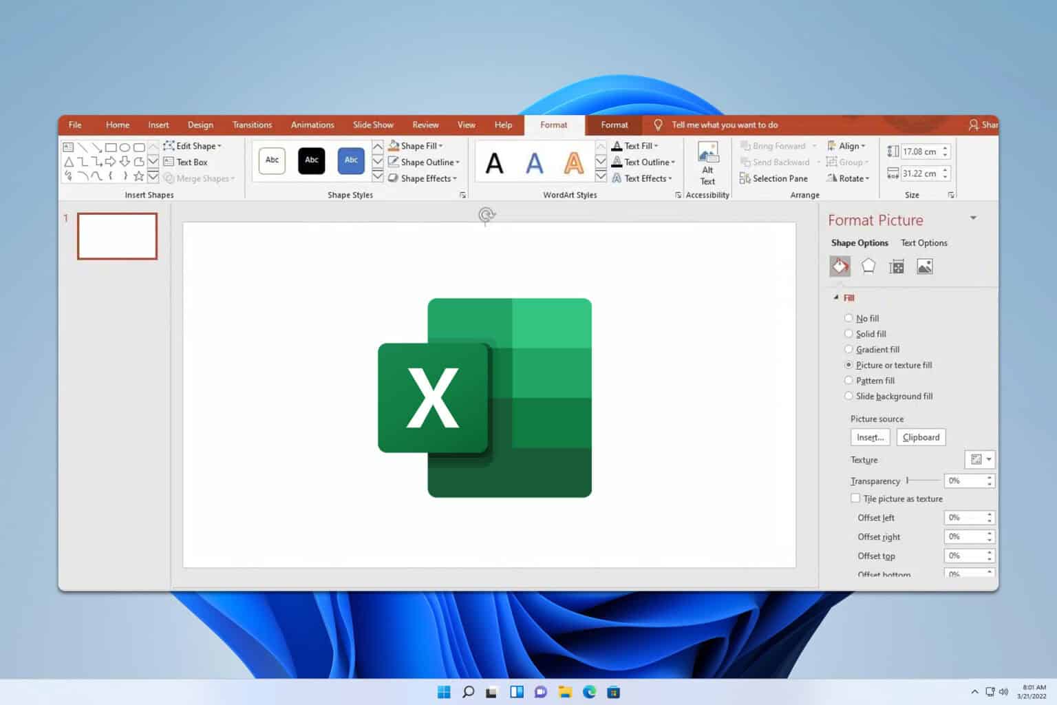Open File Explorer from the taskbar
Viewport: 1057px width, 705px height.
pyautogui.click(x=565, y=692)
